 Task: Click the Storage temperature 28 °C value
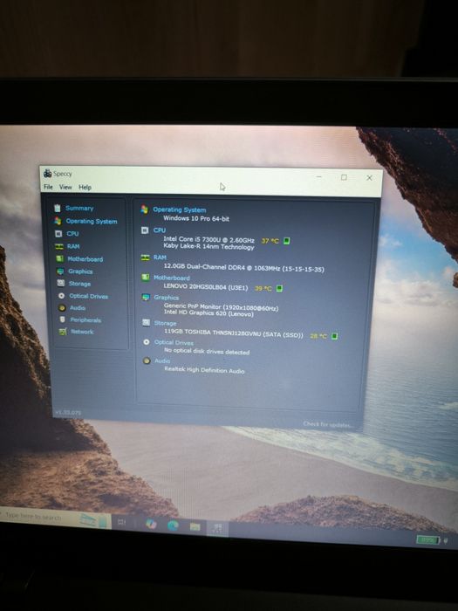click(x=318, y=336)
